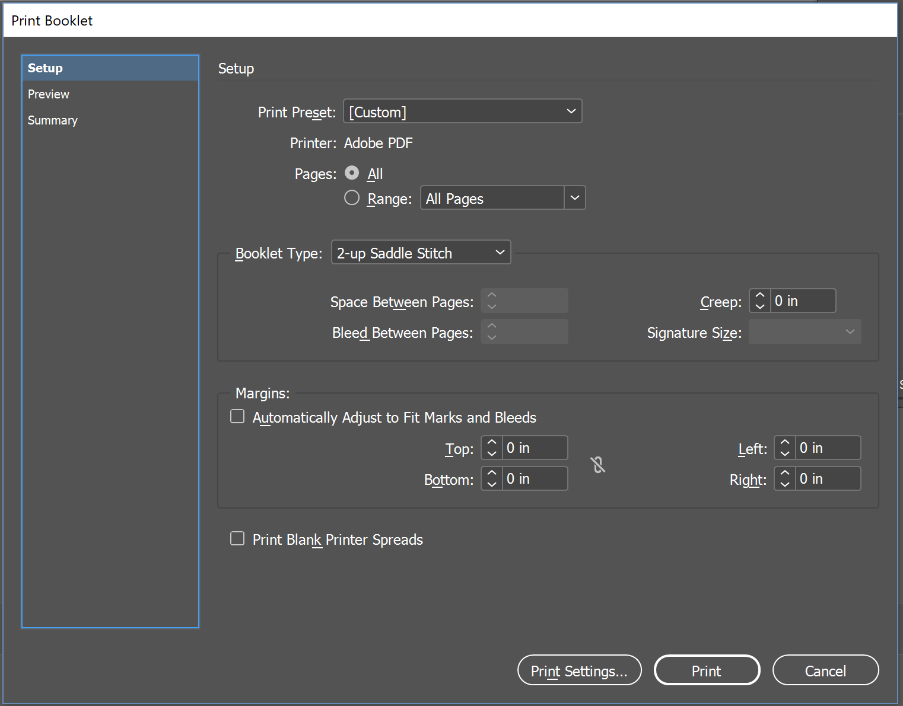The height and width of the screenshot is (706, 903).
Task: Enable Automatically Adjust to Fit Marks and Bleeds
Action: point(237,416)
